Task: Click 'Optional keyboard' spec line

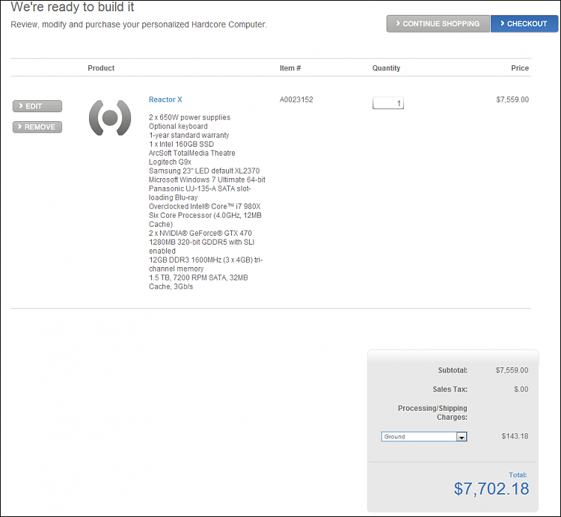Action: point(178,126)
